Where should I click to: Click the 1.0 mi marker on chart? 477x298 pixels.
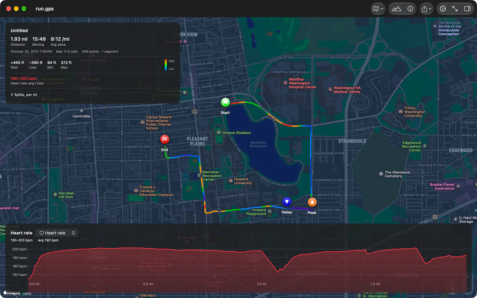261,284
